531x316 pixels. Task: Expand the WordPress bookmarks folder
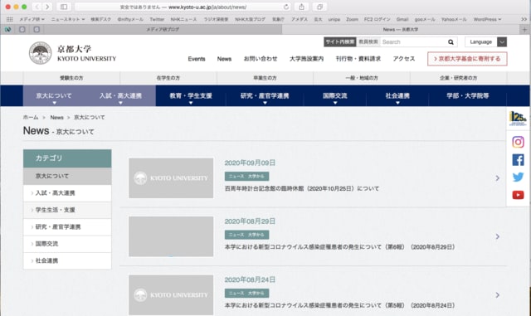pos(487,19)
